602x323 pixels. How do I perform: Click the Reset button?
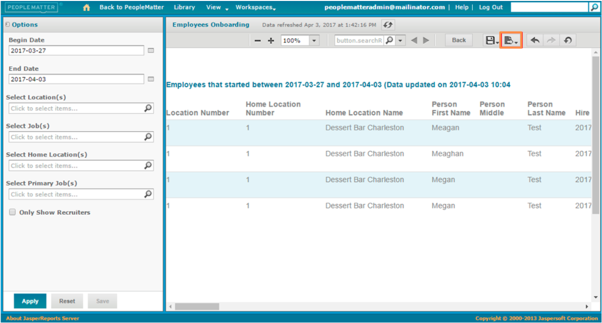[67, 301]
